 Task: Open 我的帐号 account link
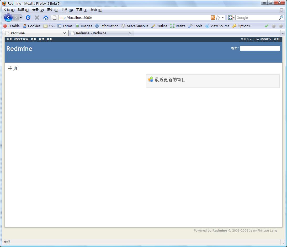pos(266,39)
